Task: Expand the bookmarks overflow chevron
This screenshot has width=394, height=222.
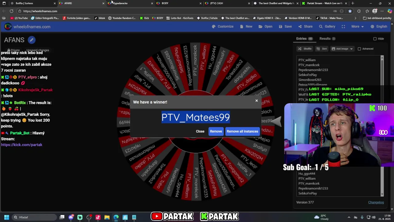Action: [355, 18]
